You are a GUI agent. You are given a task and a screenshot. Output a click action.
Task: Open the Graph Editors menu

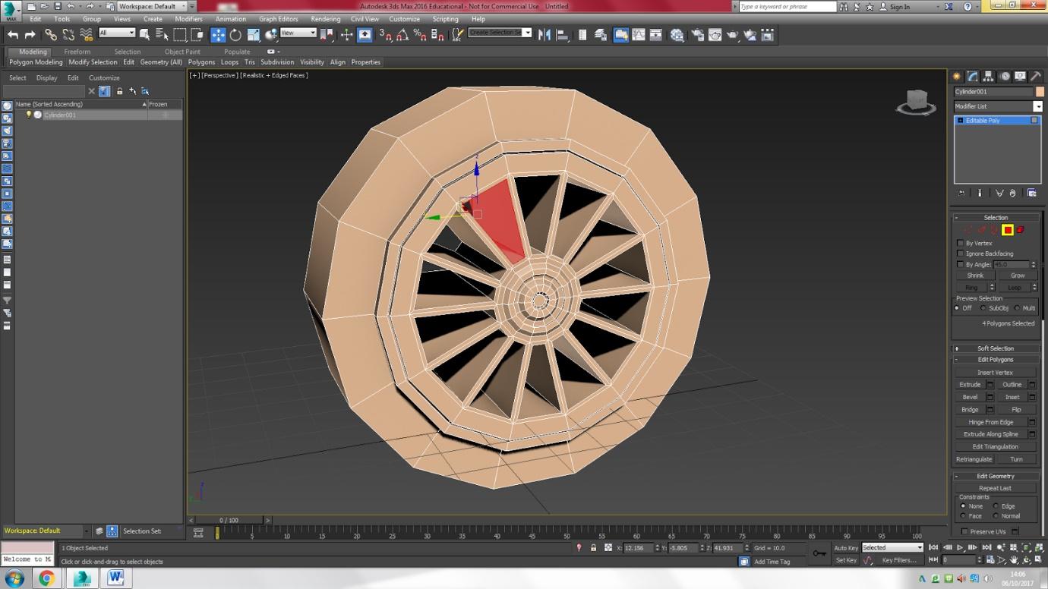click(x=278, y=19)
